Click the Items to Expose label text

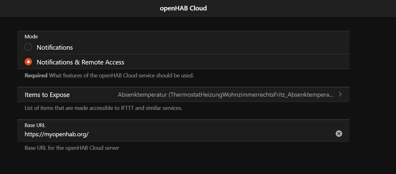point(47,95)
